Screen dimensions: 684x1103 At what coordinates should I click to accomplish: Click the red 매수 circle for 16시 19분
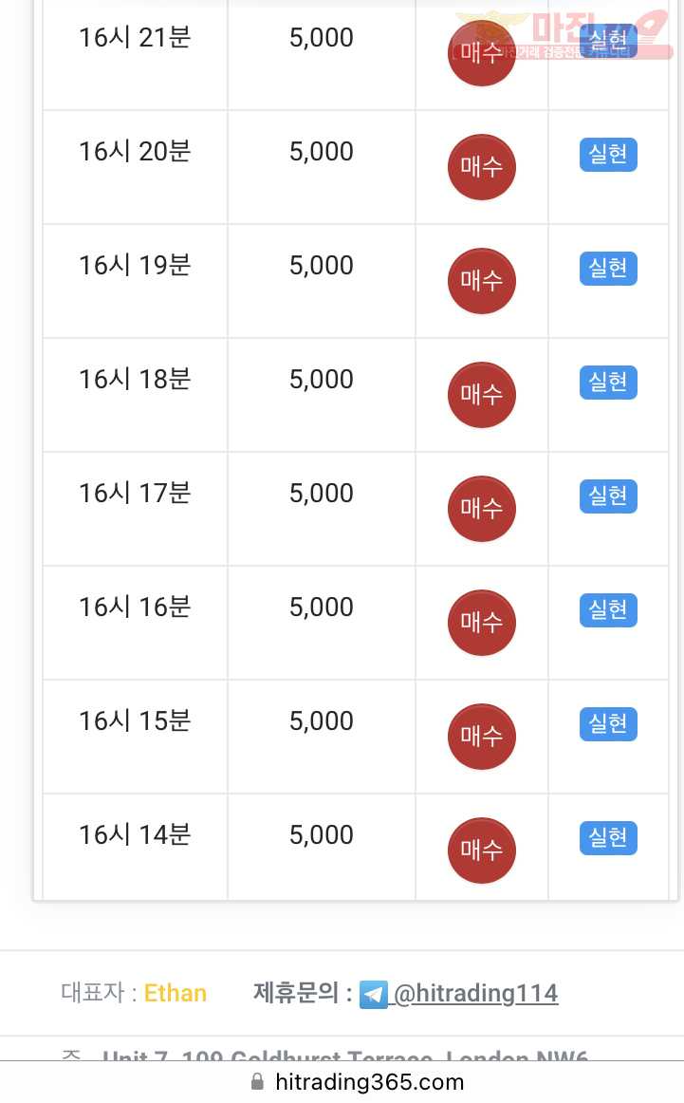[x=482, y=281]
